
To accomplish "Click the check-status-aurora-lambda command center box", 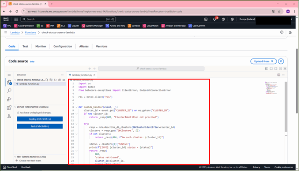I will click(x=151, y=68).
